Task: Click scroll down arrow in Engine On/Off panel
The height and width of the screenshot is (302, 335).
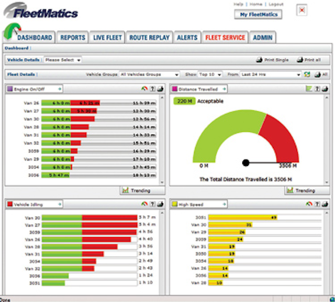Action: tap(162, 182)
